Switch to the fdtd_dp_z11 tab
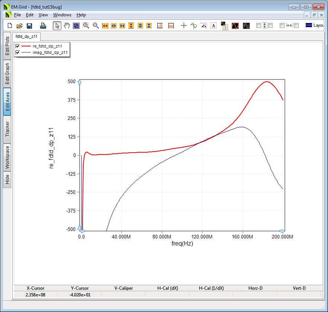Image resolution: width=328 pixels, height=312 pixels. pyautogui.click(x=26, y=36)
